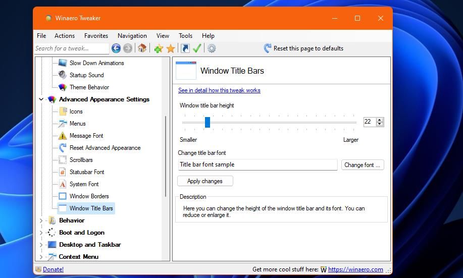Viewport: 463px width, 278px height.
Task: Click the tree panel vertical scrollbar
Action: (166, 156)
